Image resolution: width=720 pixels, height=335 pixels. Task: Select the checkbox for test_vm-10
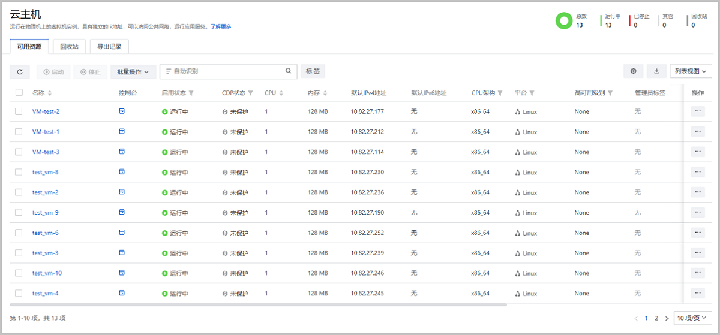tap(19, 273)
